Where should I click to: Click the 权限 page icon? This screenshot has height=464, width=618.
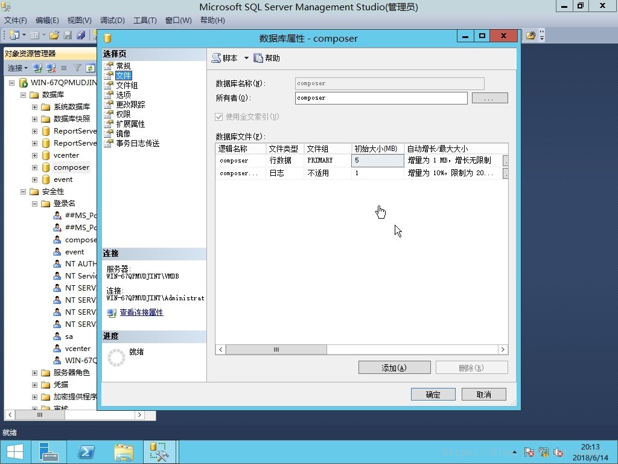109,114
